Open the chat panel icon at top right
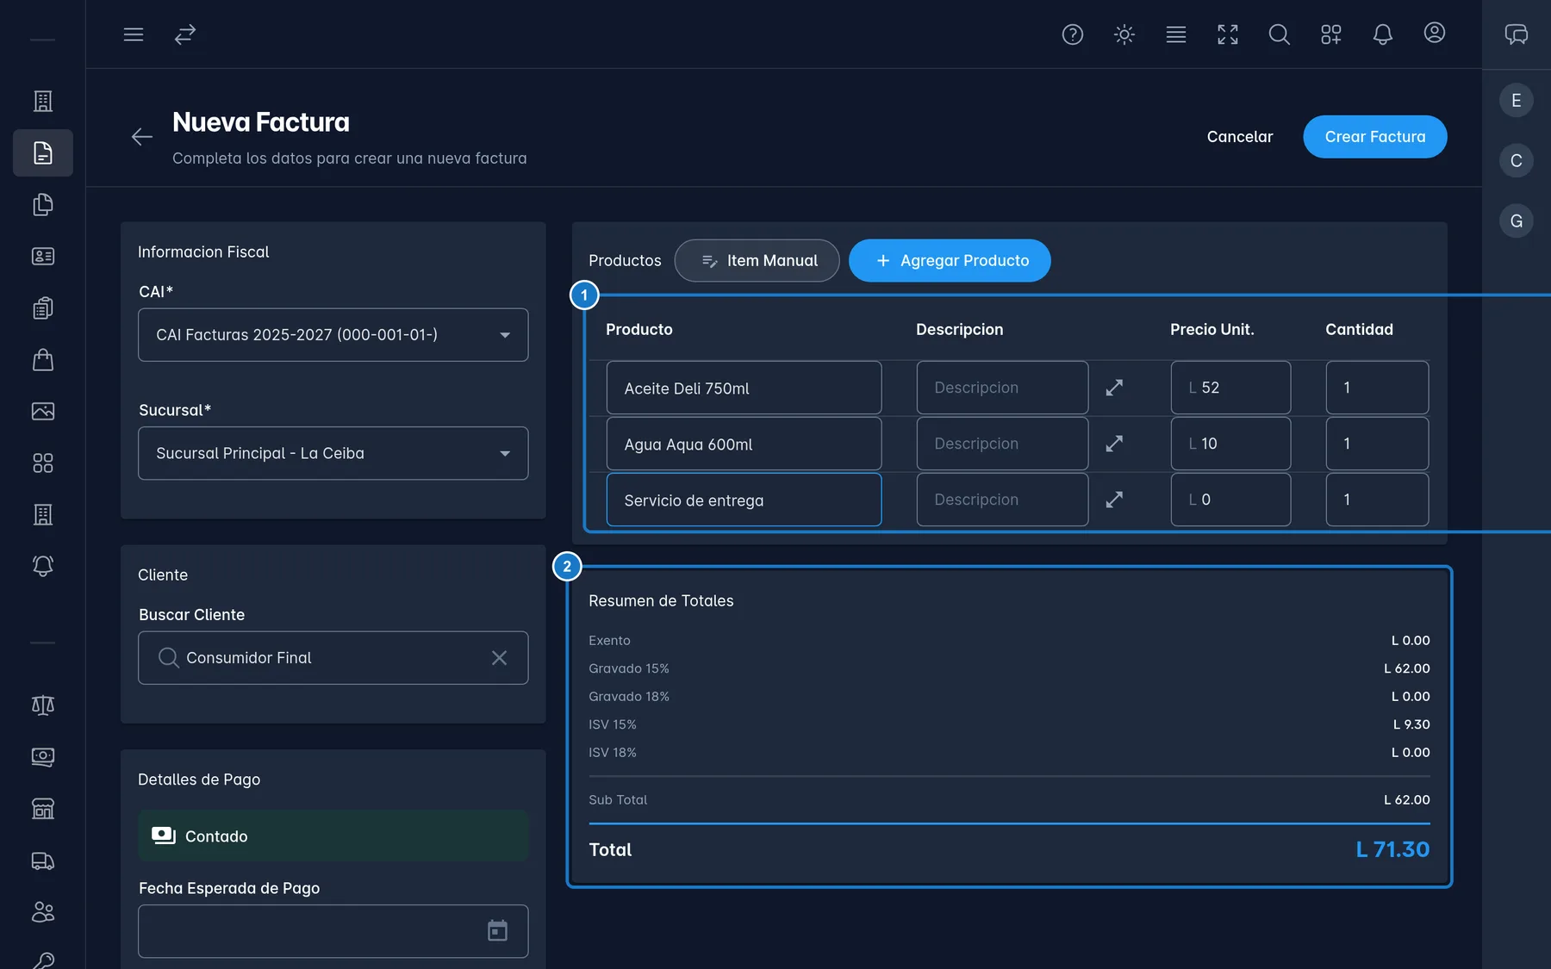This screenshot has width=1551, height=969. (x=1517, y=34)
